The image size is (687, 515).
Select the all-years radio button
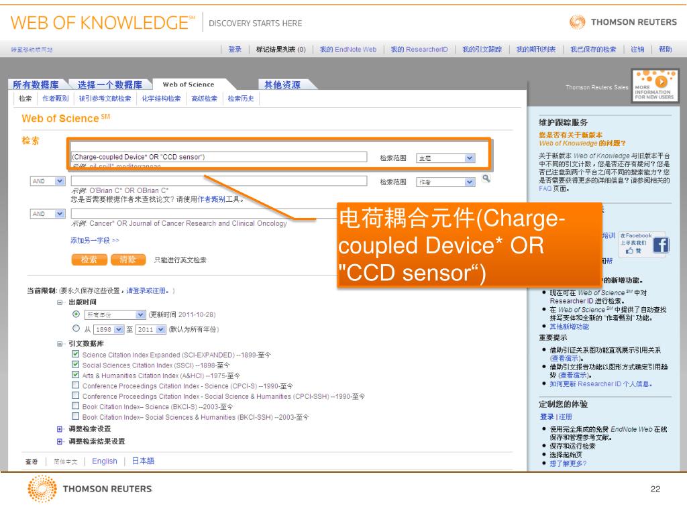[76, 314]
